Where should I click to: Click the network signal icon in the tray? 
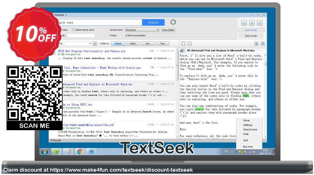click(250, 152)
